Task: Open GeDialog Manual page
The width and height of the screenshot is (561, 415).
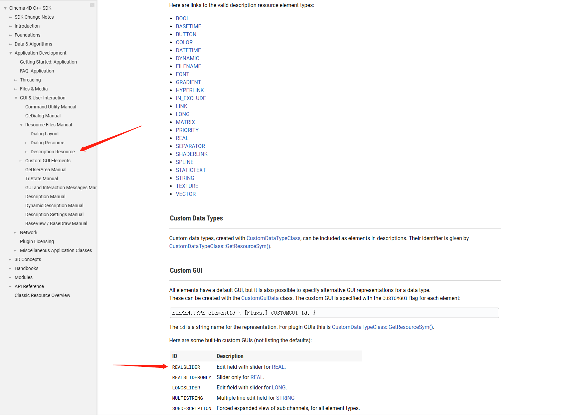Action: [43, 116]
